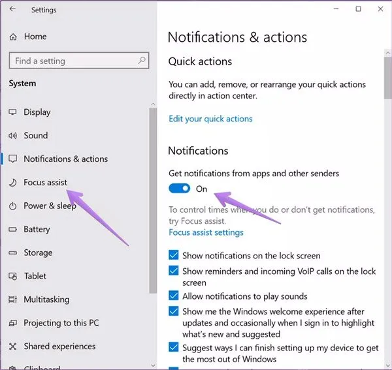Open Focus assist settings link
This screenshot has height=370, width=392.
pos(206,232)
